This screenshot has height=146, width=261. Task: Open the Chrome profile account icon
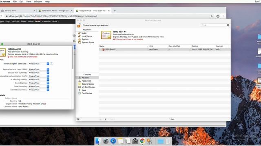[218, 16]
